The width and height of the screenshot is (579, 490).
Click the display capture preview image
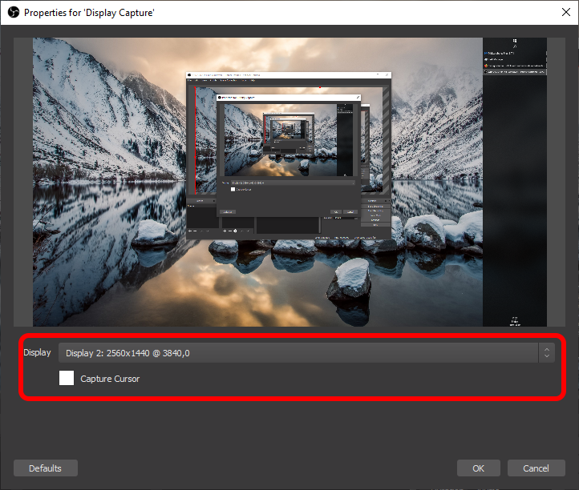289,182
